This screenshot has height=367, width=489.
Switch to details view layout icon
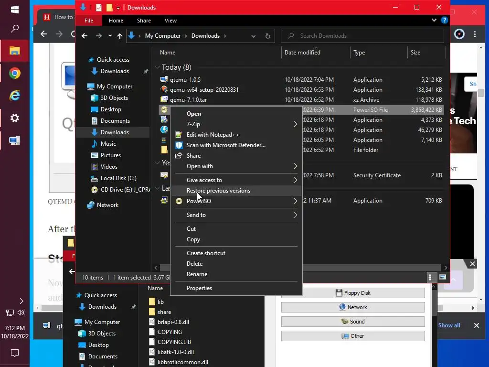pos(430,277)
